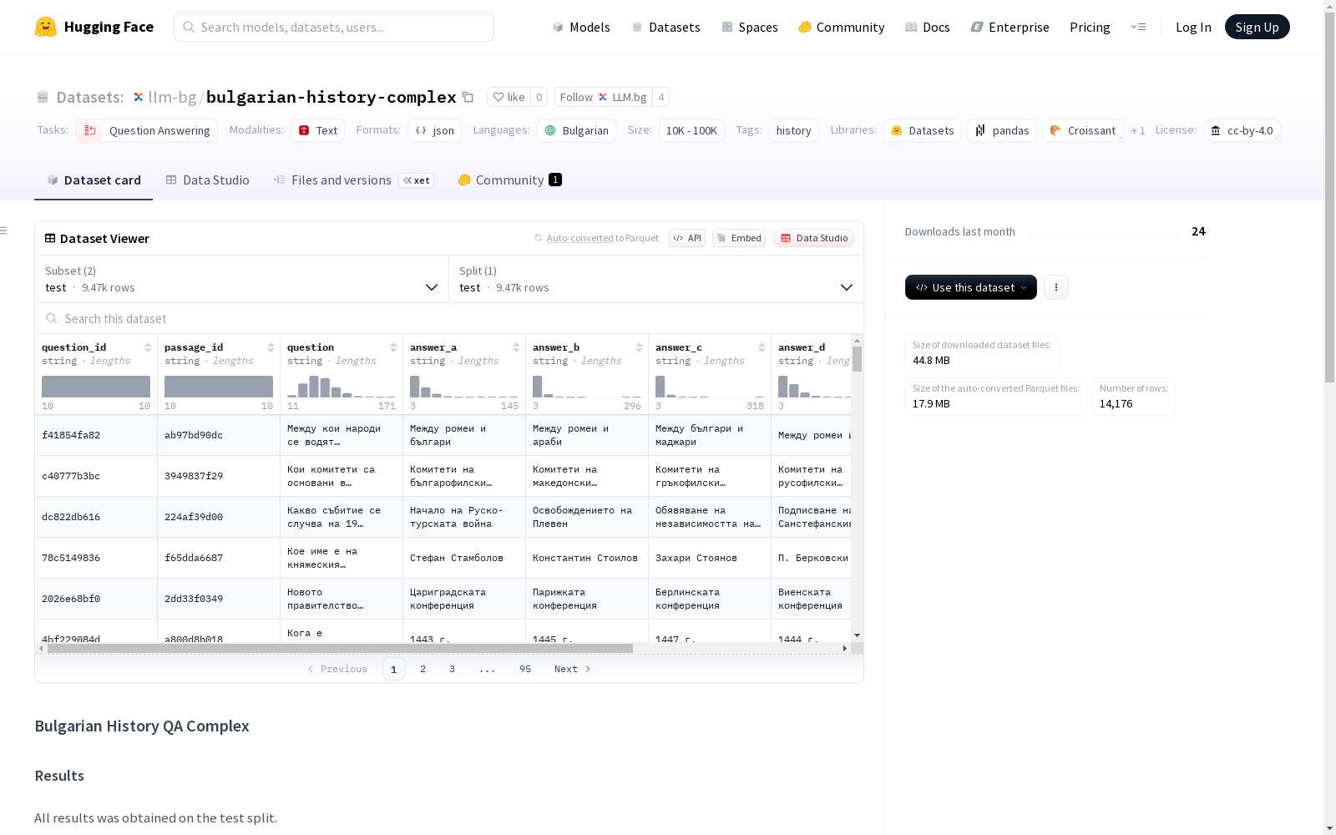Jump to page 95 of the dataset
Image resolution: width=1336 pixels, height=835 pixels.
coord(525,669)
